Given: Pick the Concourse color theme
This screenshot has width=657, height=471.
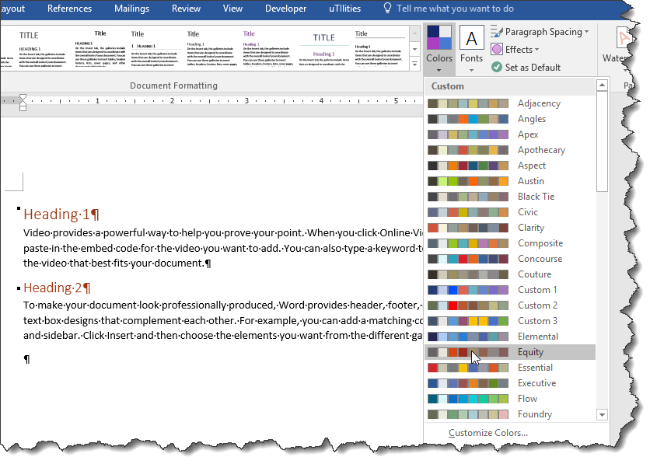Looking at the screenshot, I should coord(510,259).
